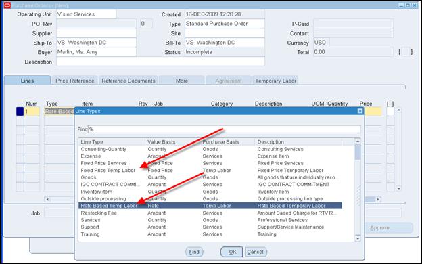The height and width of the screenshot is (264, 422).
Task: Click the Currency field showing USD
Action: (321, 43)
